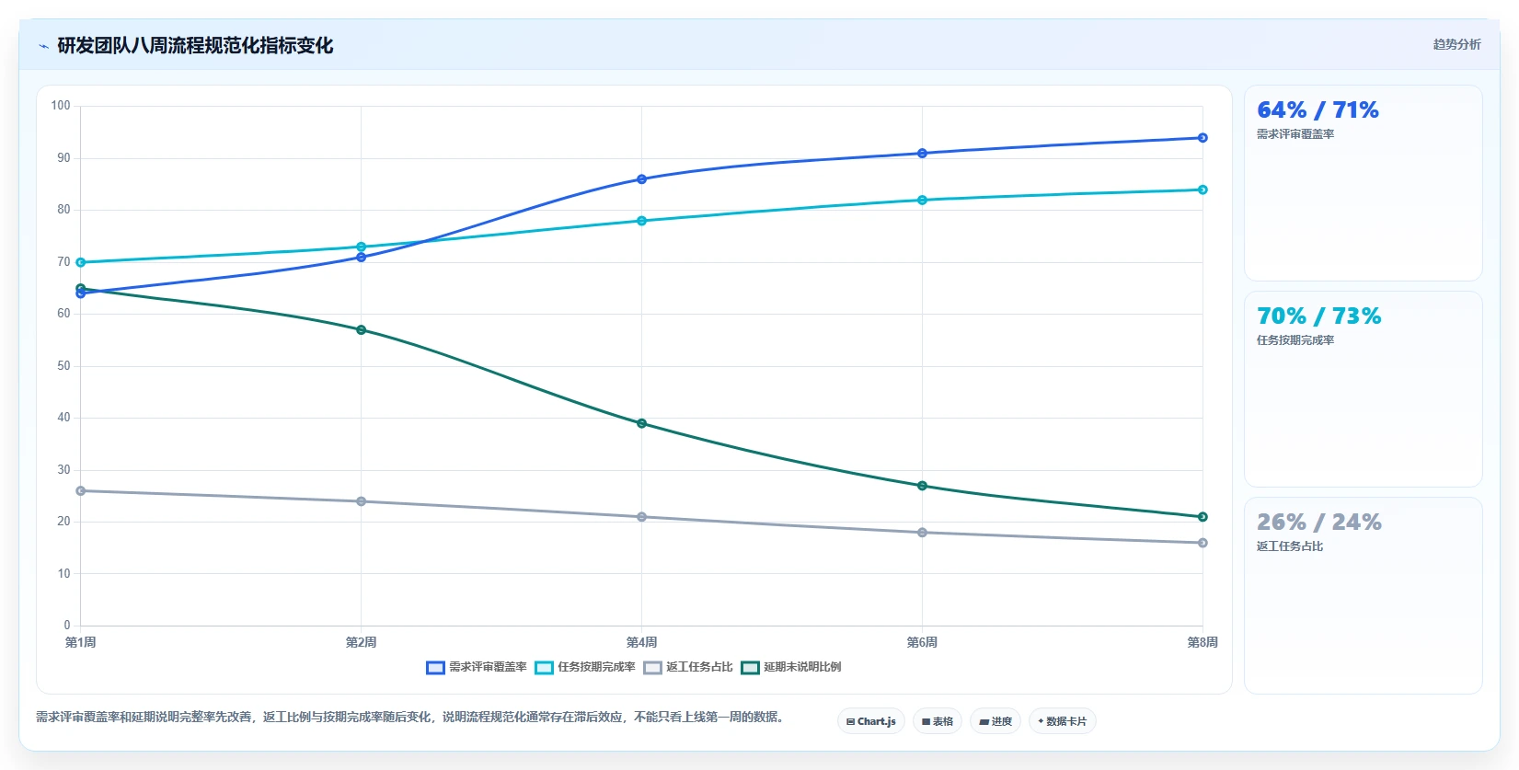This screenshot has height=770, width=1519.
Task: Click the 表格 tag chip
Action: click(938, 721)
